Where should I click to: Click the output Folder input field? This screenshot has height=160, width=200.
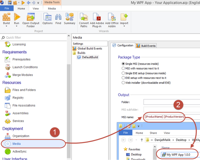(x=172, y=102)
